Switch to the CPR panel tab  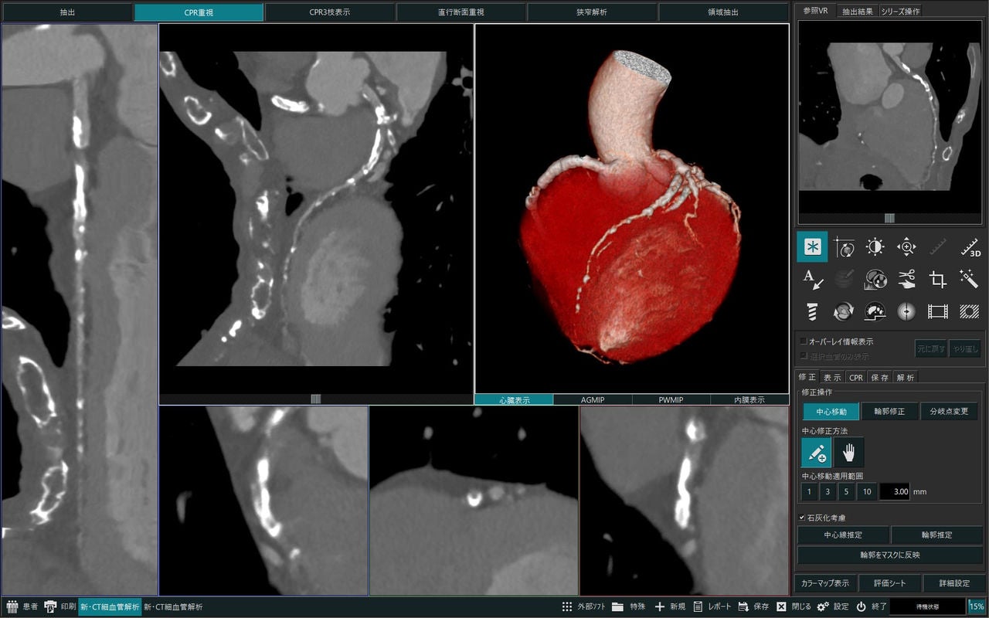coord(856,377)
